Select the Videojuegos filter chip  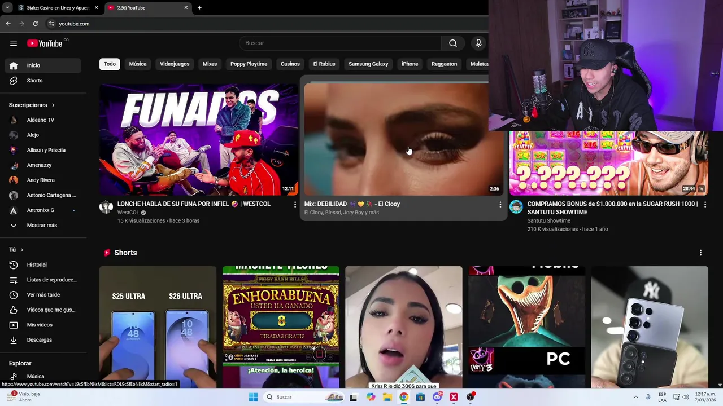[x=175, y=64]
